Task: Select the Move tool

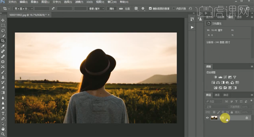Action: 3,20
